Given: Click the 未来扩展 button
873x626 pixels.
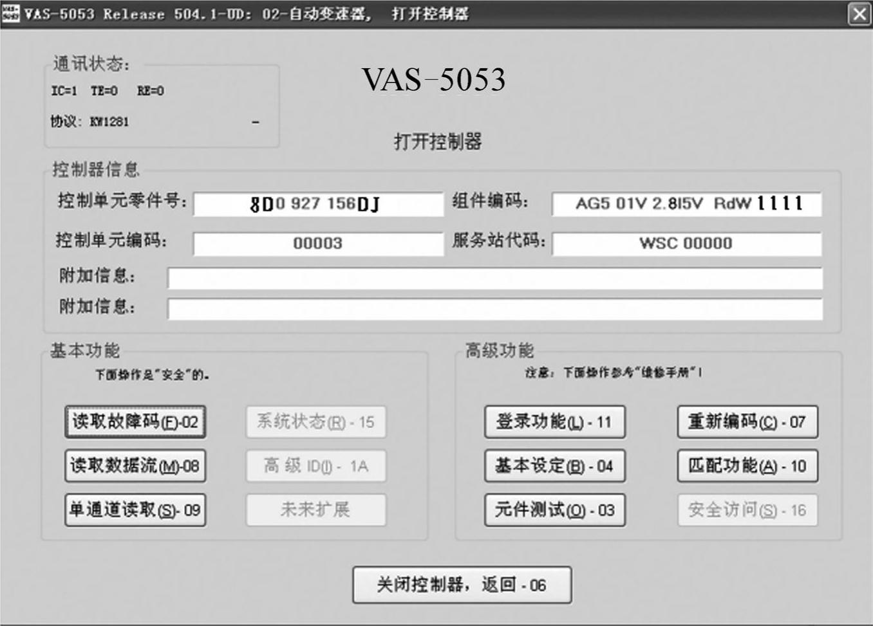Looking at the screenshot, I should (315, 510).
